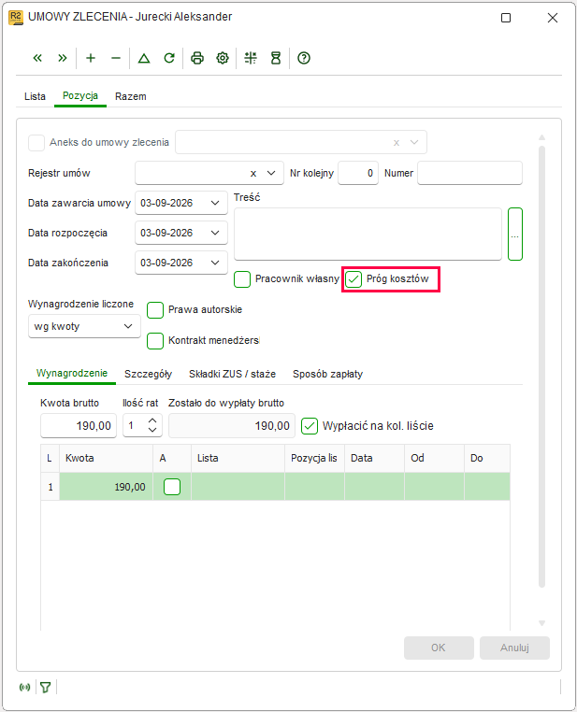
Task: Open settings gear icon in toolbar
Action: 223,58
